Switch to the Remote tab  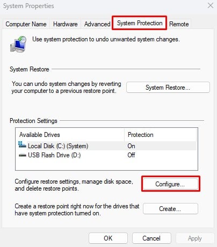(x=179, y=24)
